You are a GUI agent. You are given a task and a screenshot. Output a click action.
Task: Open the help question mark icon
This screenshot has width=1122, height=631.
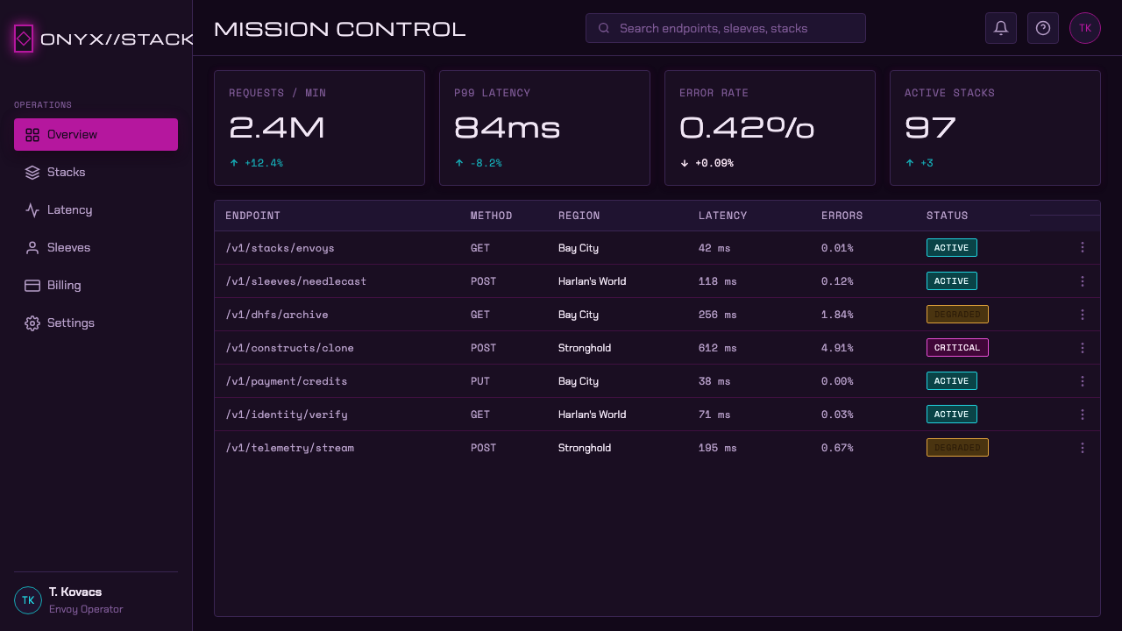[x=1043, y=28]
